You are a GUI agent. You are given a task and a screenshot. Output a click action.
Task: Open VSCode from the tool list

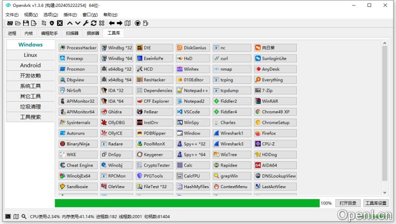tap(193, 112)
